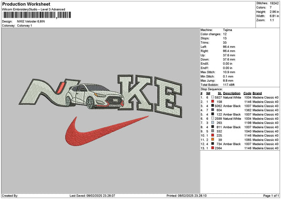The width and height of the screenshot is (281, 199).
Task: Click stitch count '811' in row 8
Action: (219, 127)
